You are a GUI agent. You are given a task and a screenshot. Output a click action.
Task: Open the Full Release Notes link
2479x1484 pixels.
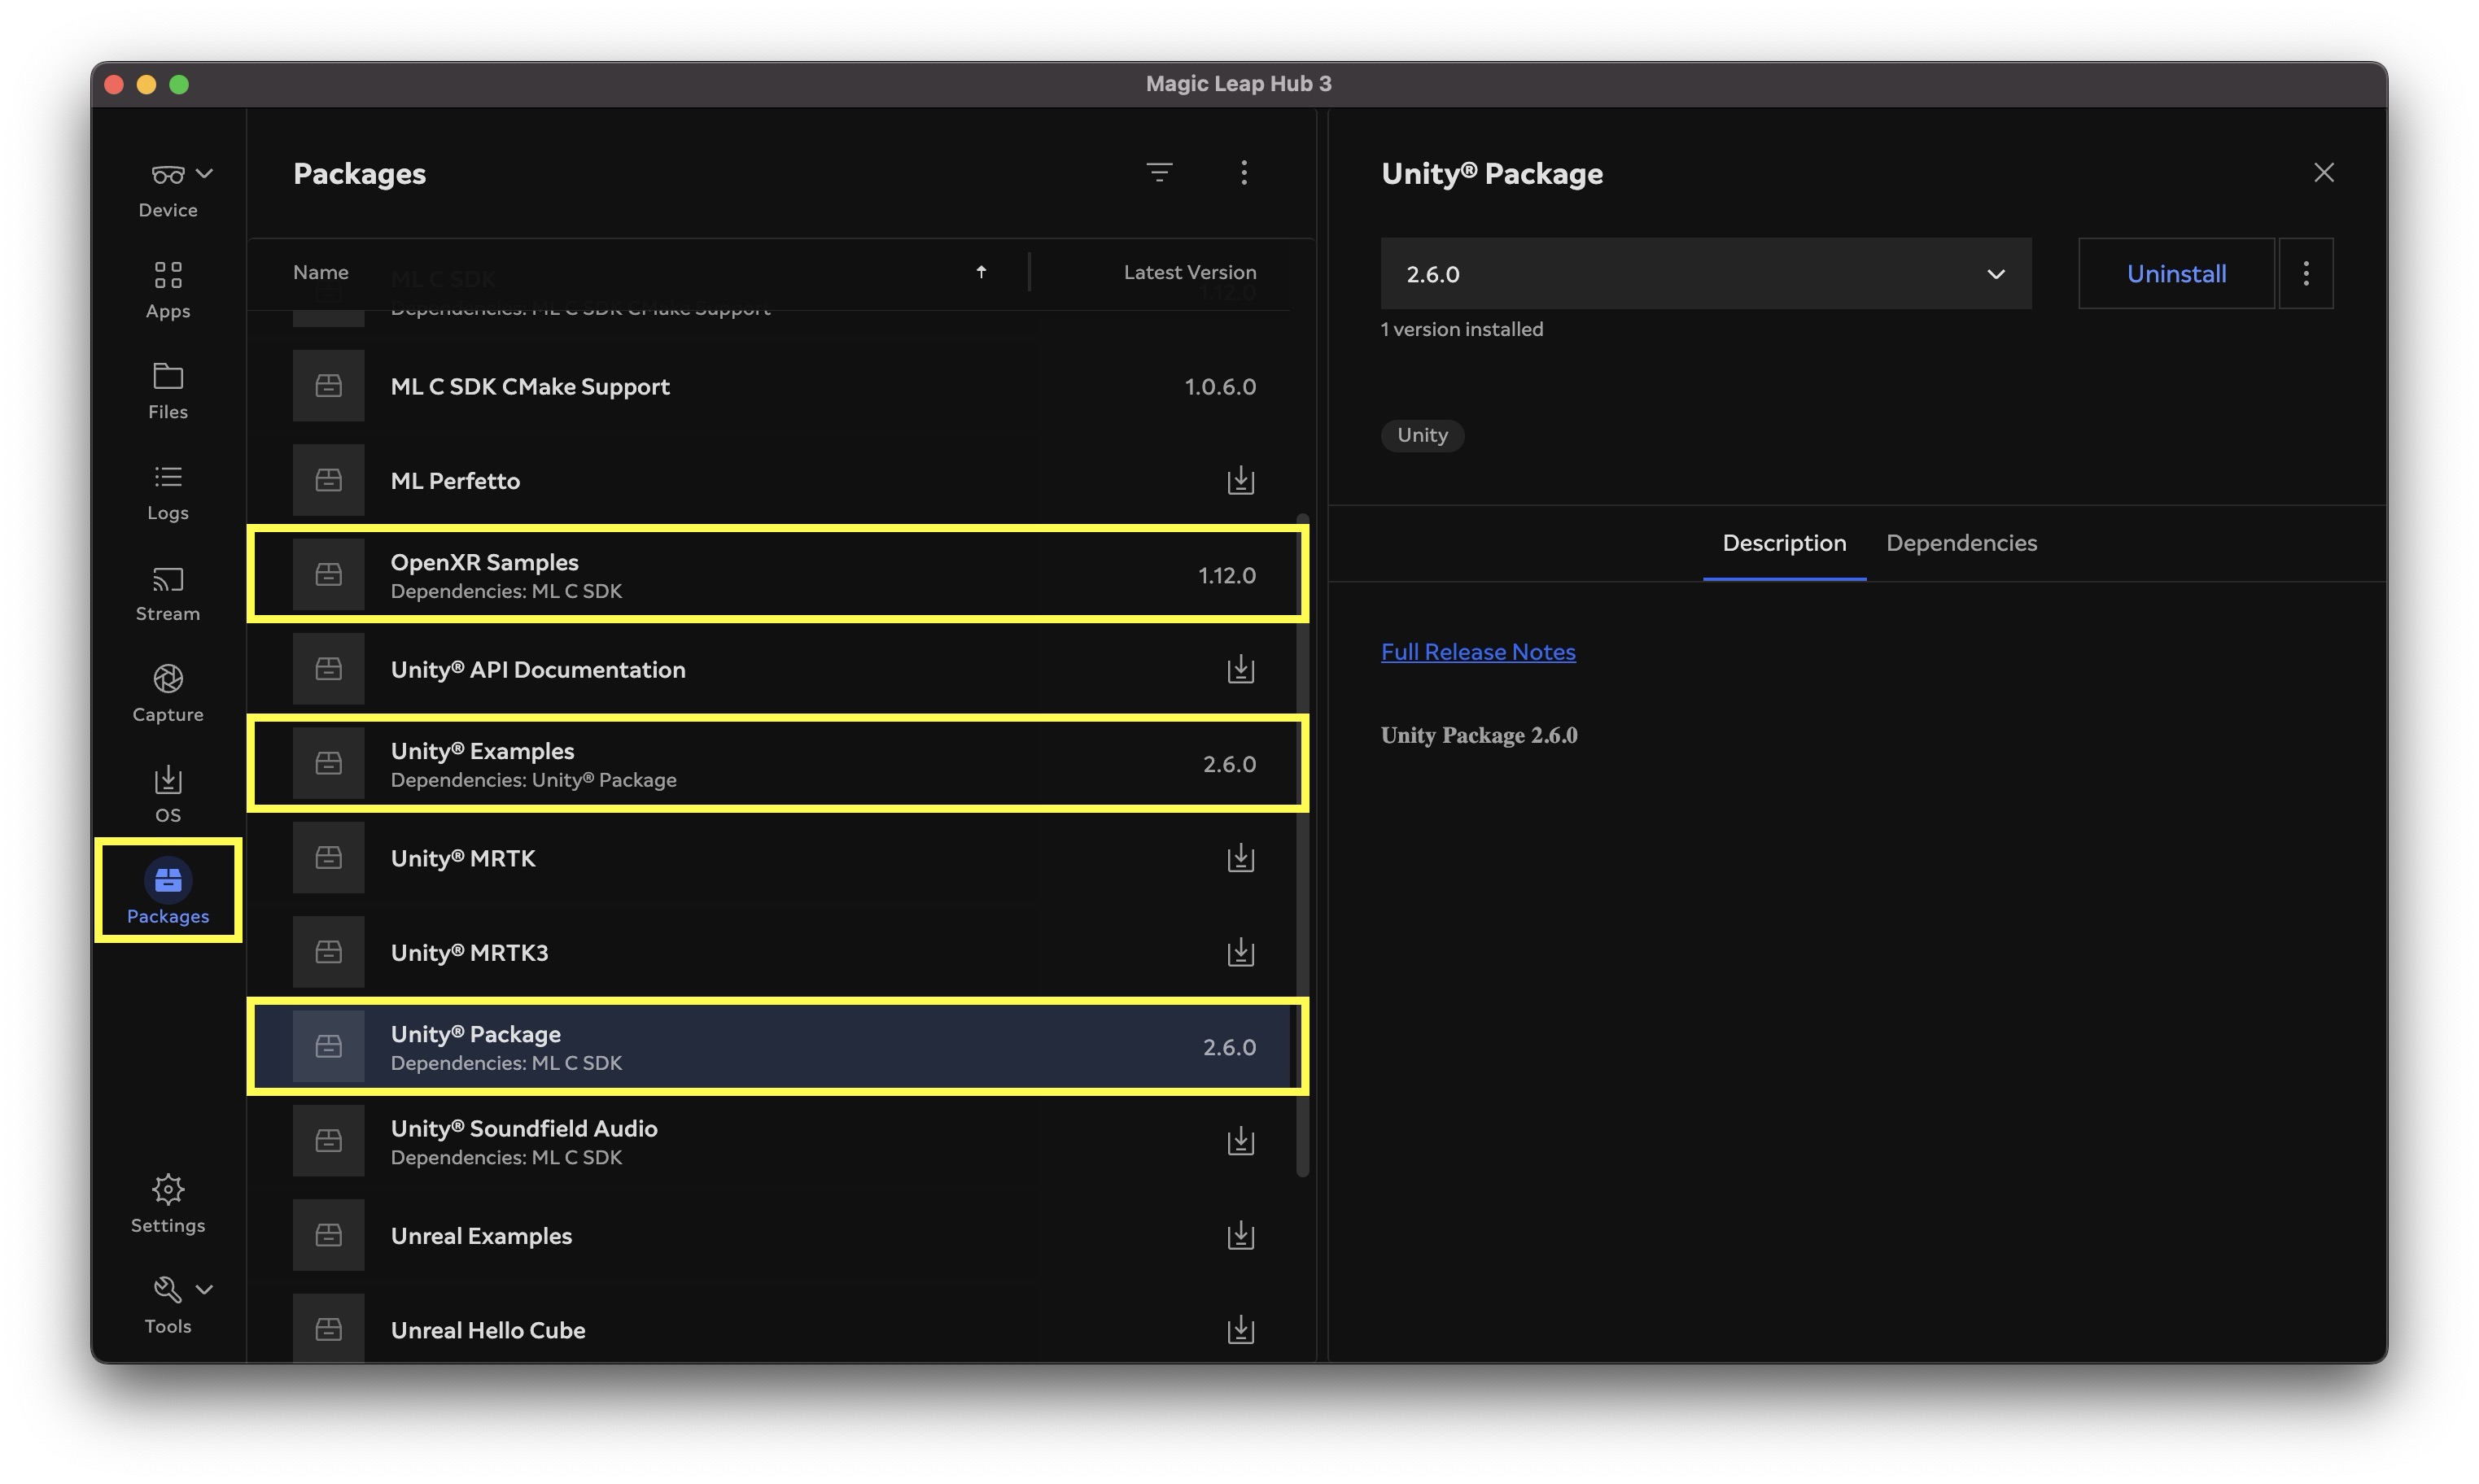click(1478, 652)
